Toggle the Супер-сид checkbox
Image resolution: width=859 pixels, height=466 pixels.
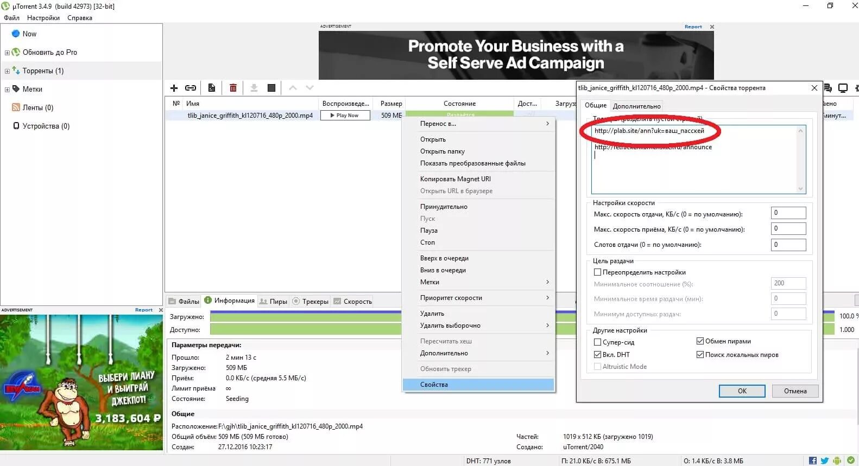pyautogui.click(x=597, y=342)
